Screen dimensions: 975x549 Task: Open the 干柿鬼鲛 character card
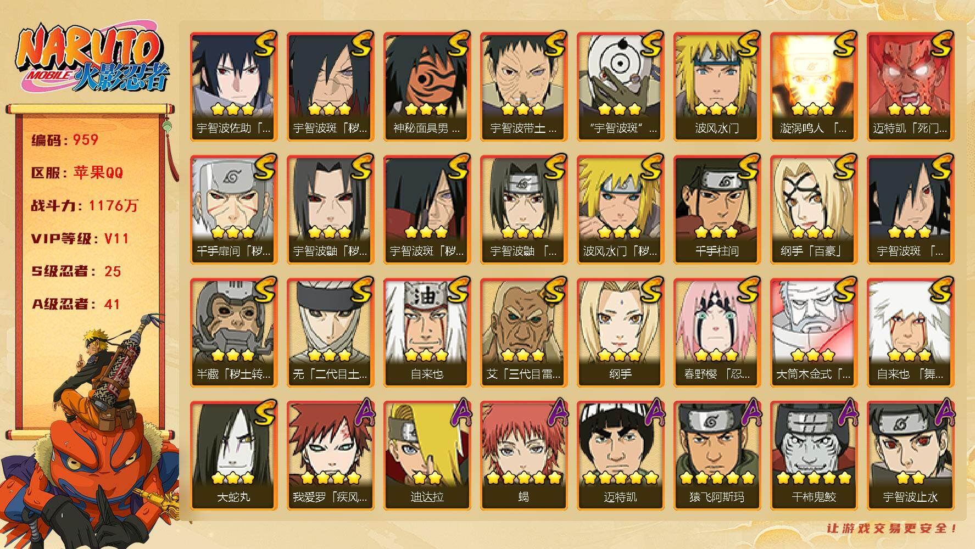(x=814, y=455)
